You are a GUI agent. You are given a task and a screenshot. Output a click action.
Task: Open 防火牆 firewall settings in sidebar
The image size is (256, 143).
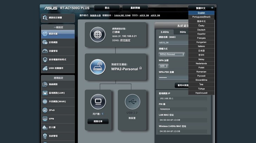point(58,127)
